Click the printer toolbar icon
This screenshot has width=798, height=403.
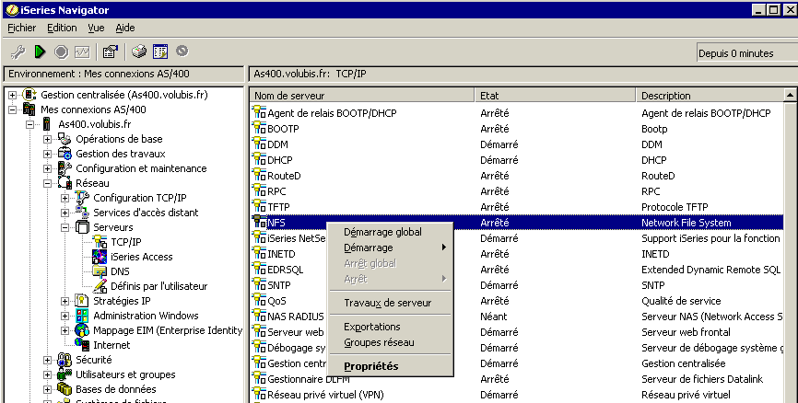(138, 52)
